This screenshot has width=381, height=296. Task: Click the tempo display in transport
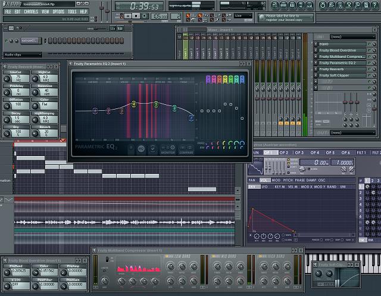[x=159, y=16]
